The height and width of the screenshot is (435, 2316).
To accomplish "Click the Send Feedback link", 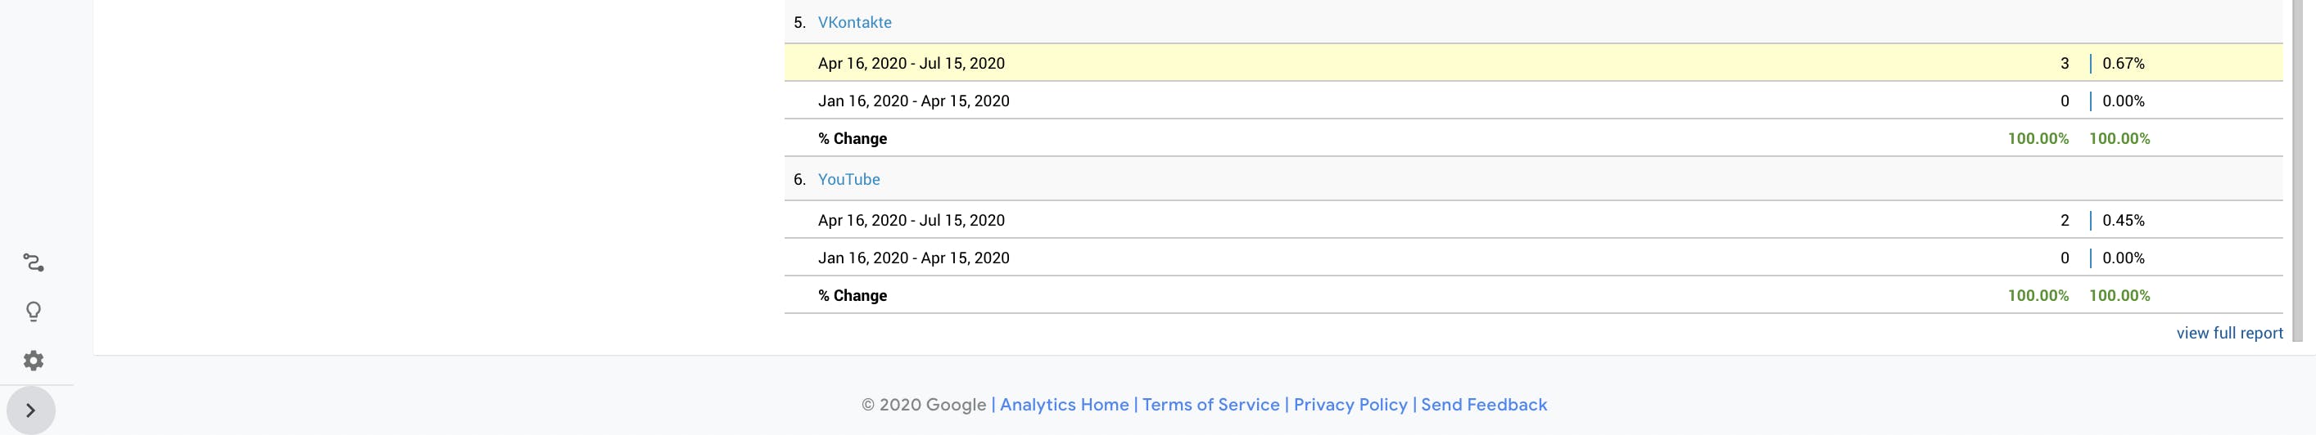I will [x=1483, y=405].
